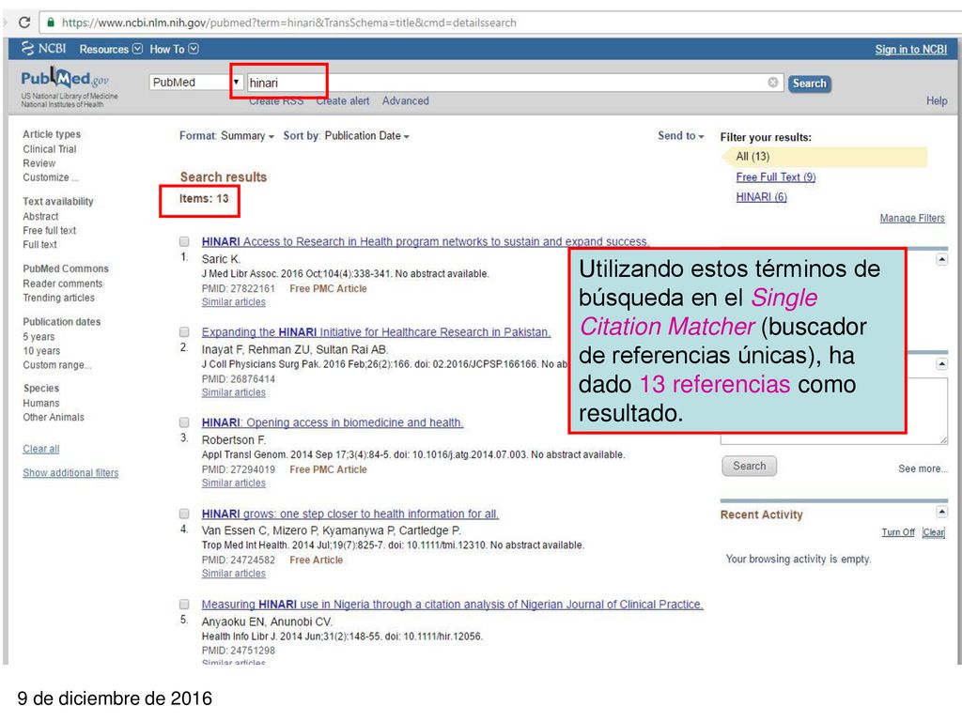Open the Format: Summary dropdown

[x=226, y=136]
